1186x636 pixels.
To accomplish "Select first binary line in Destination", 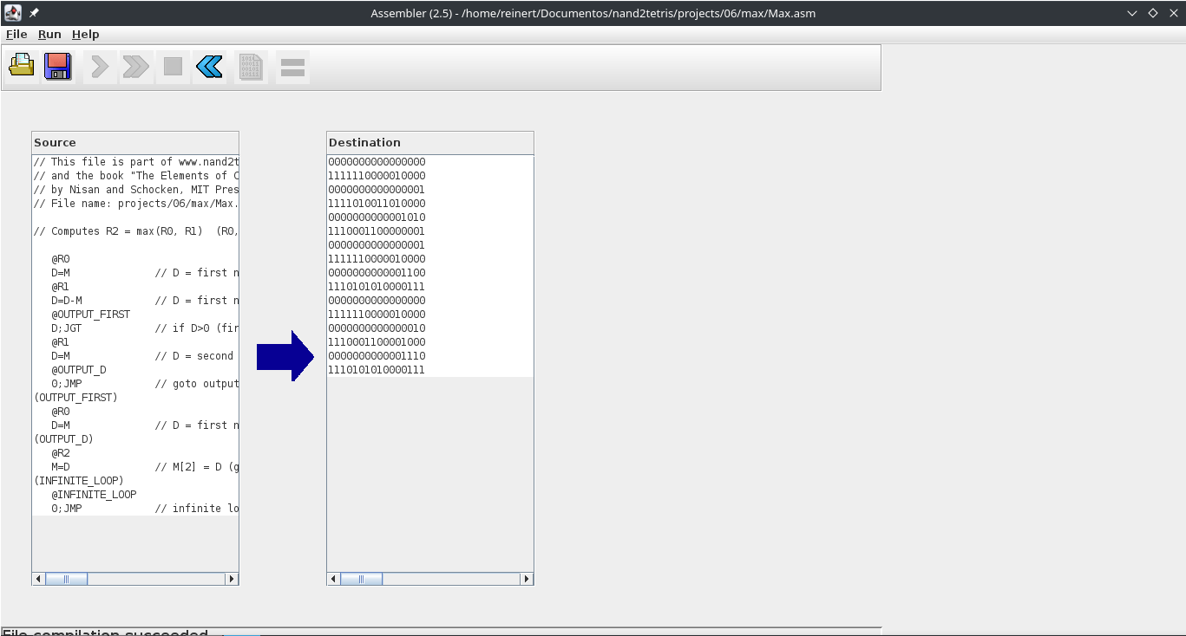I will point(377,162).
